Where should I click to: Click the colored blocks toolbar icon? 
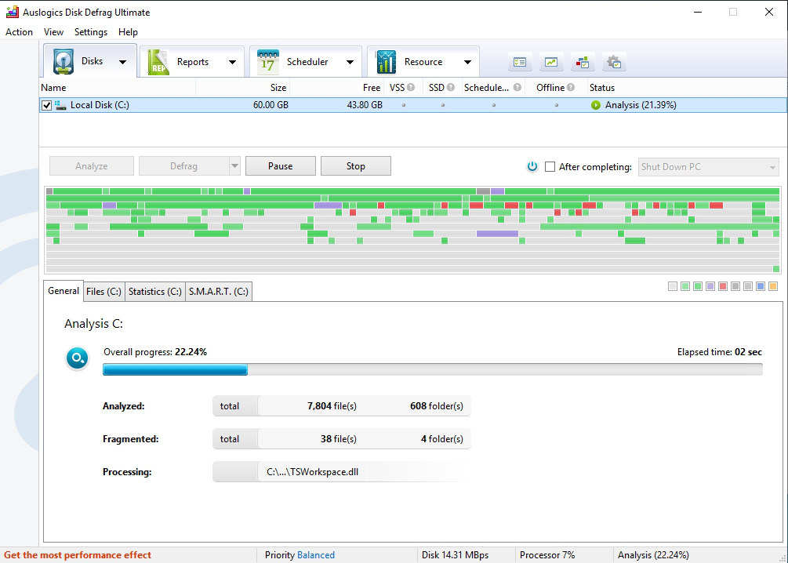(583, 62)
